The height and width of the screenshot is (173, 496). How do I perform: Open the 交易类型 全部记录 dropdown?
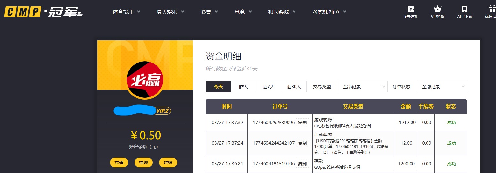[363, 87]
